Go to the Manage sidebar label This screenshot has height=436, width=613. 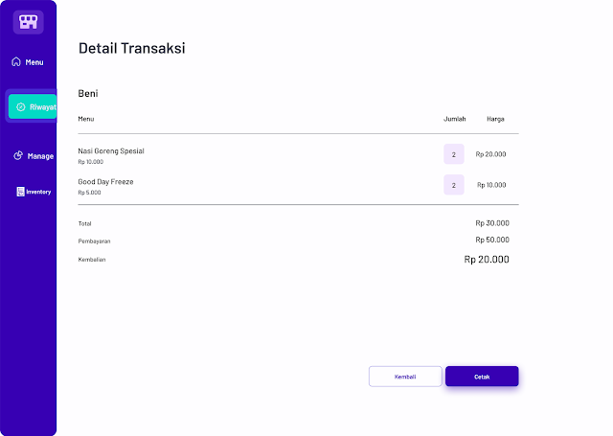pyautogui.click(x=40, y=155)
